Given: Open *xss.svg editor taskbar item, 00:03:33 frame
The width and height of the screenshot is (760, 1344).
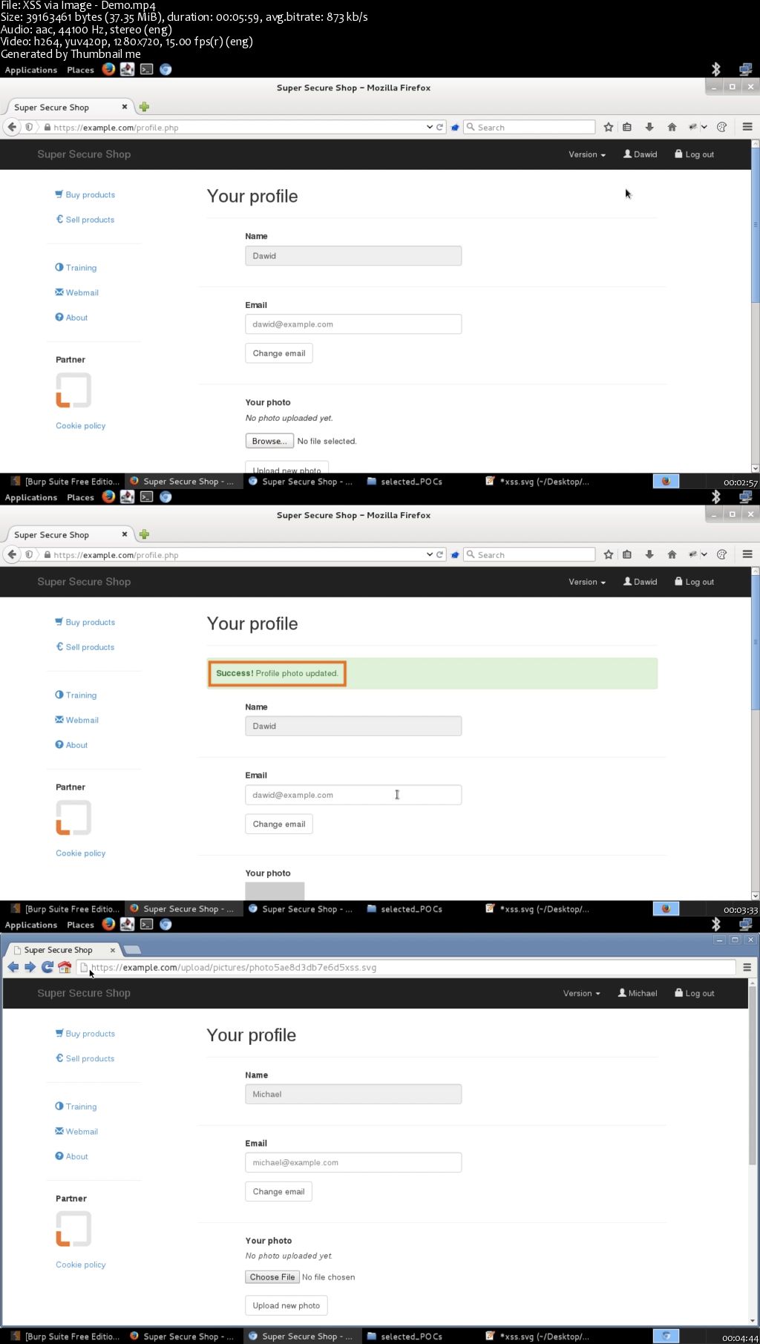Looking at the screenshot, I should coord(537,909).
